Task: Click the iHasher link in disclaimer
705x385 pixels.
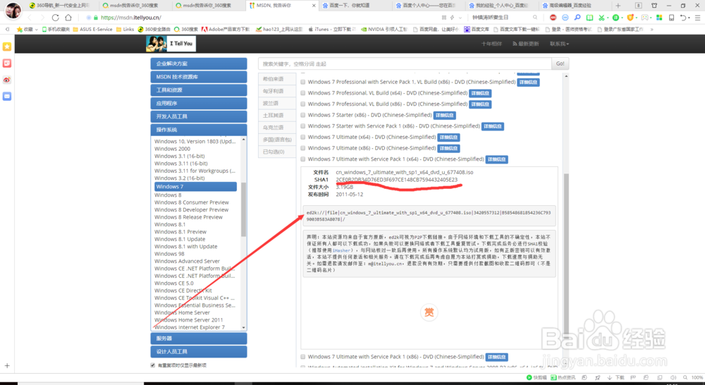Action: (341, 250)
